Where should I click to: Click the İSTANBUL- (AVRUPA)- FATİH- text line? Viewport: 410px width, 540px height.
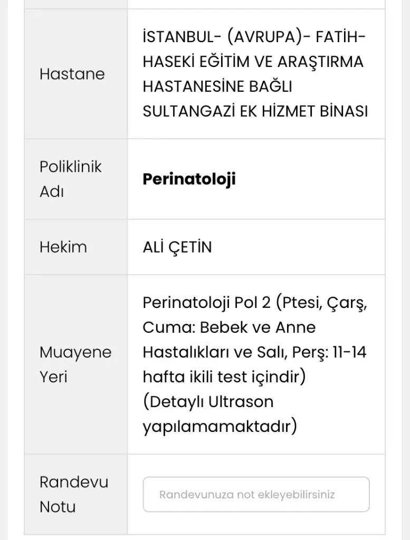[x=254, y=37]
